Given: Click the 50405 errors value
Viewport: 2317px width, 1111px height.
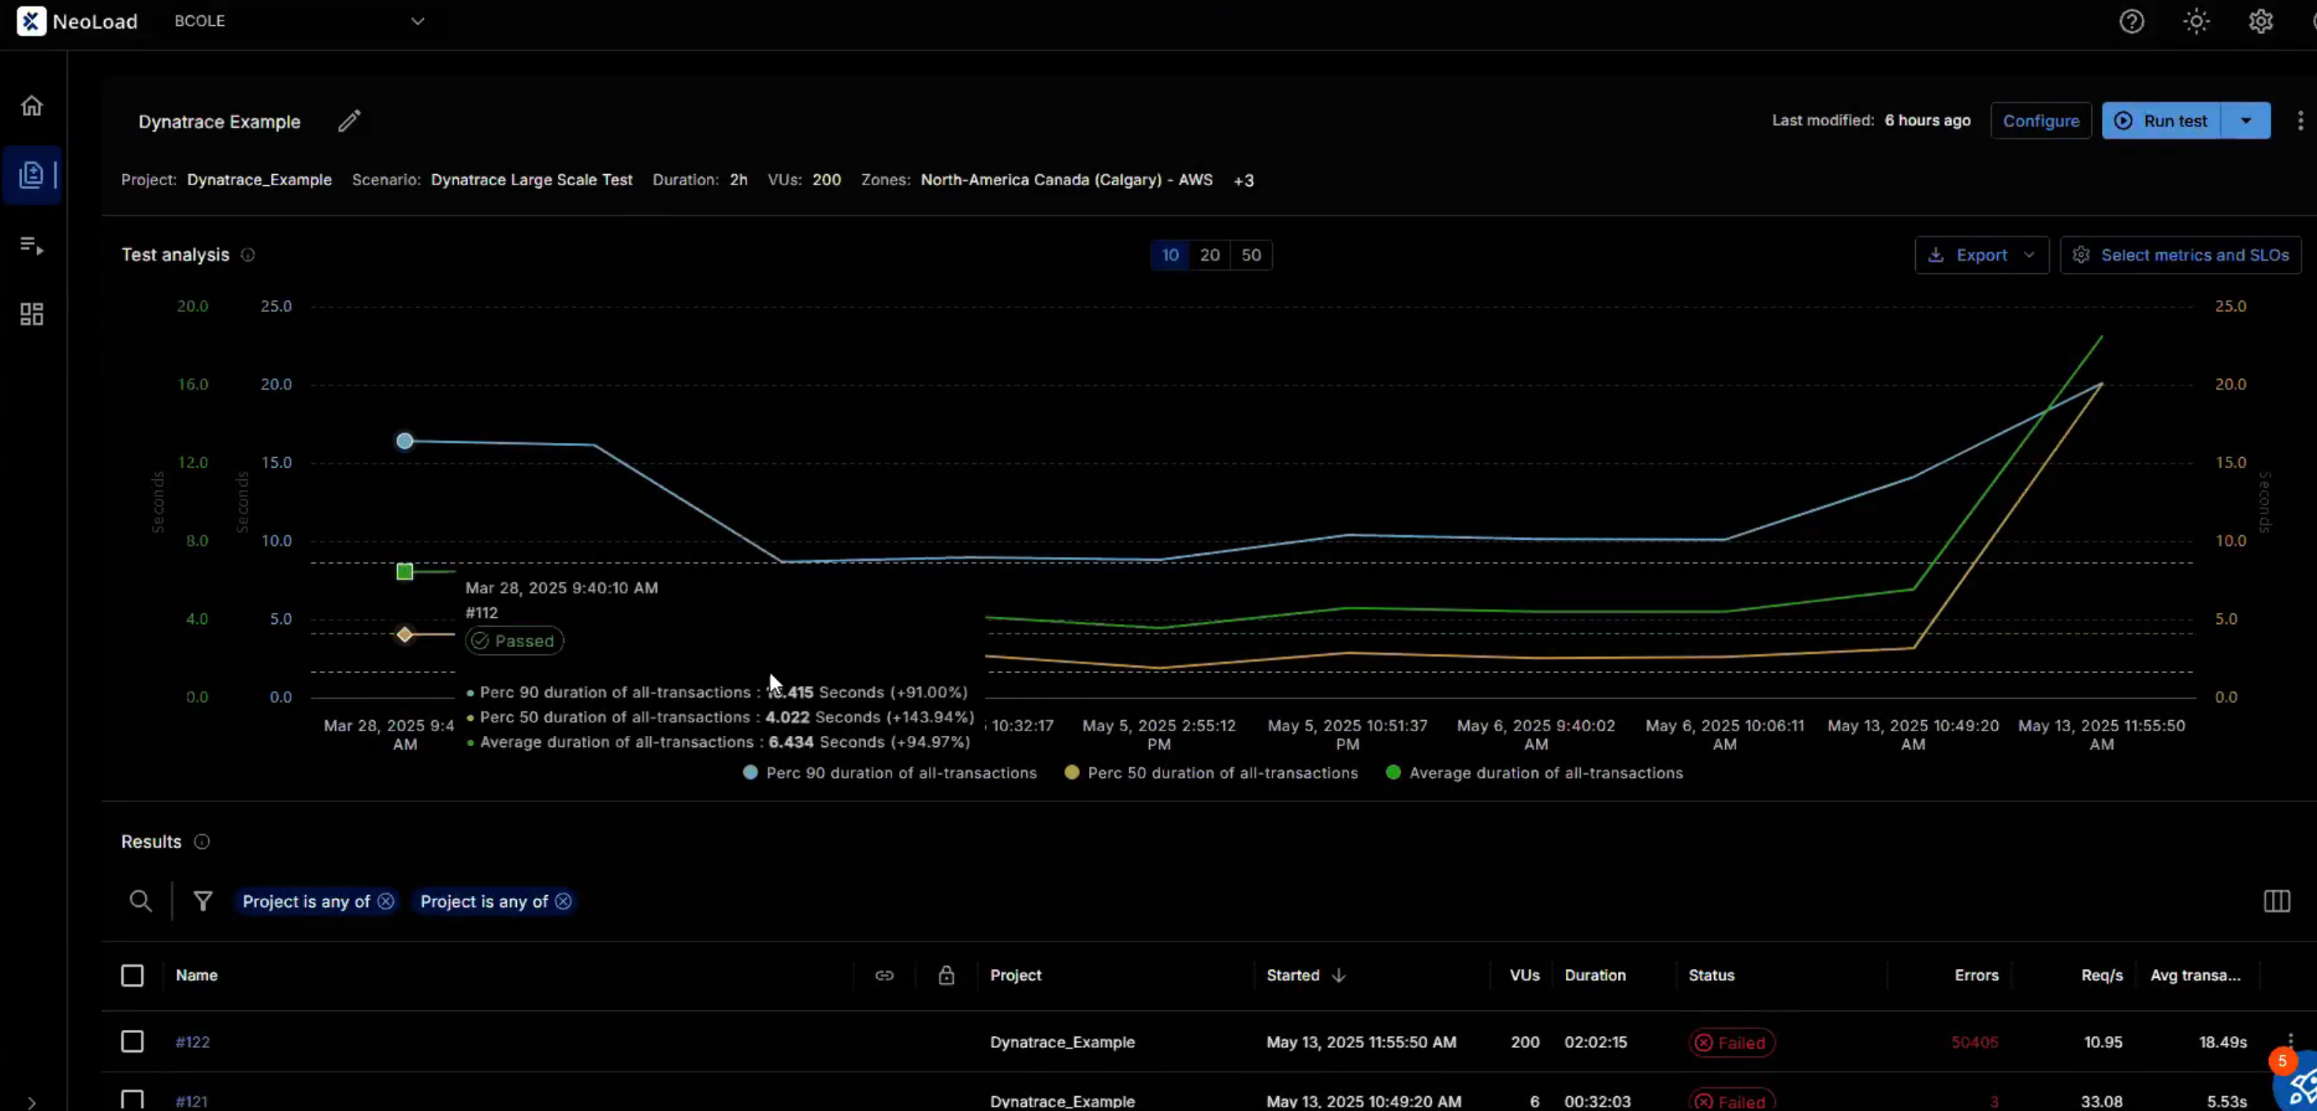Looking at the screenshot, I should (1974, 1042).
